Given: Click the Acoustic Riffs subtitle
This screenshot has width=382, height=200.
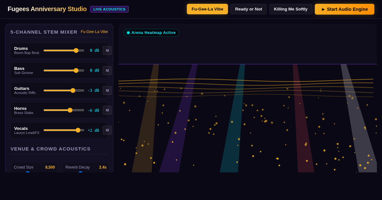Looking at the screenshot, I should [x=25, y=93].
